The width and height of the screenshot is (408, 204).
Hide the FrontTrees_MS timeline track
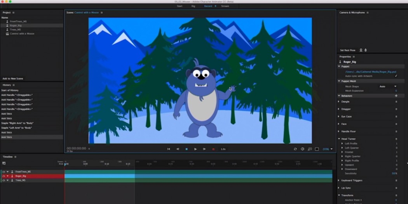3,172
